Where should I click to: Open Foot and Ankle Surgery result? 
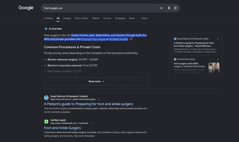pyautogui.click(x=63, y=128)
